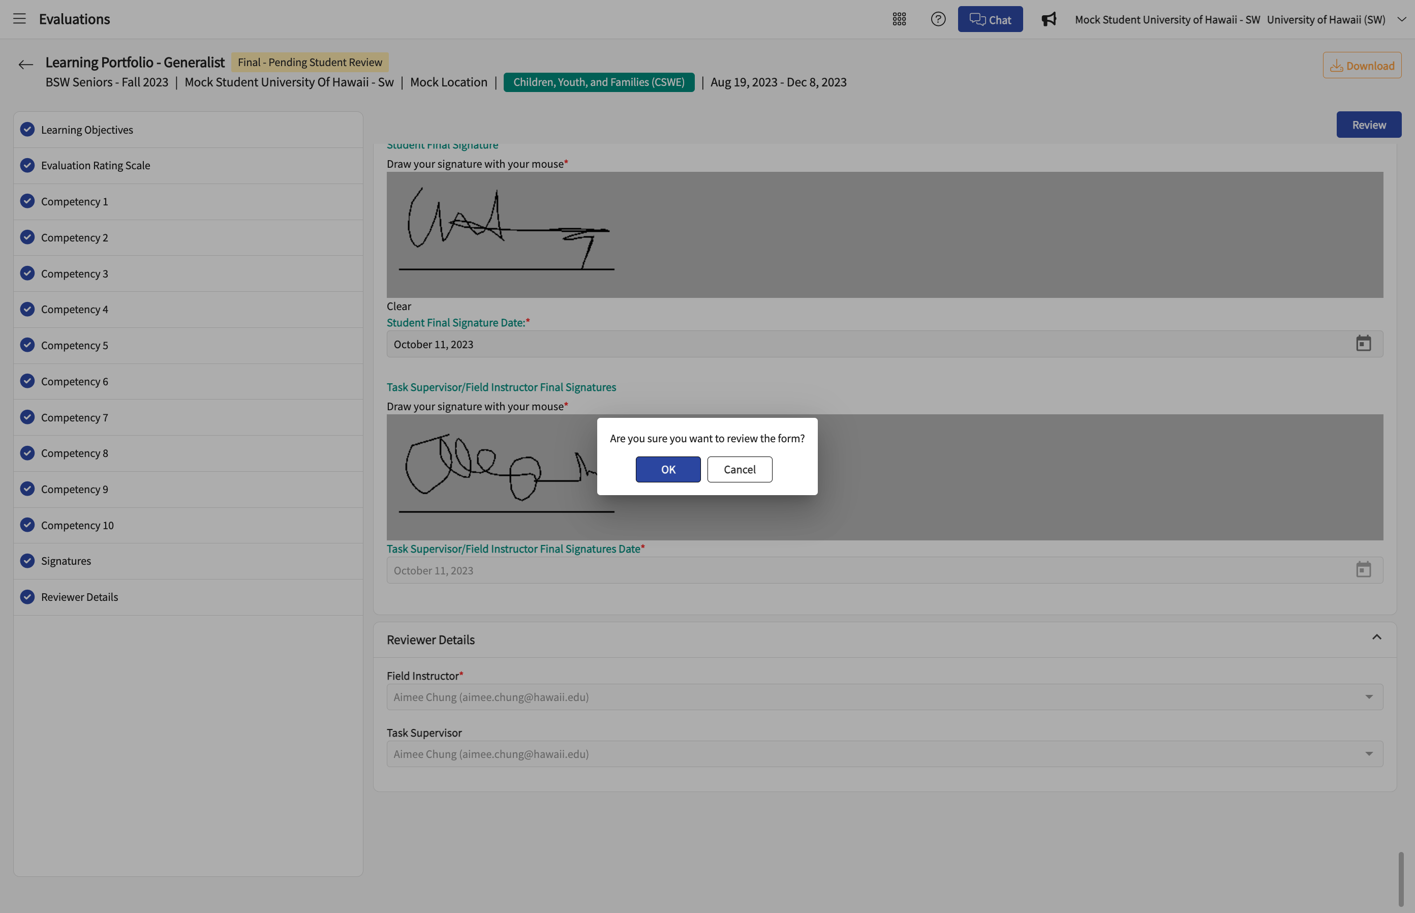Select Competency 2 in sidebar
The image size is (1415, 913).
click(188, 238)
